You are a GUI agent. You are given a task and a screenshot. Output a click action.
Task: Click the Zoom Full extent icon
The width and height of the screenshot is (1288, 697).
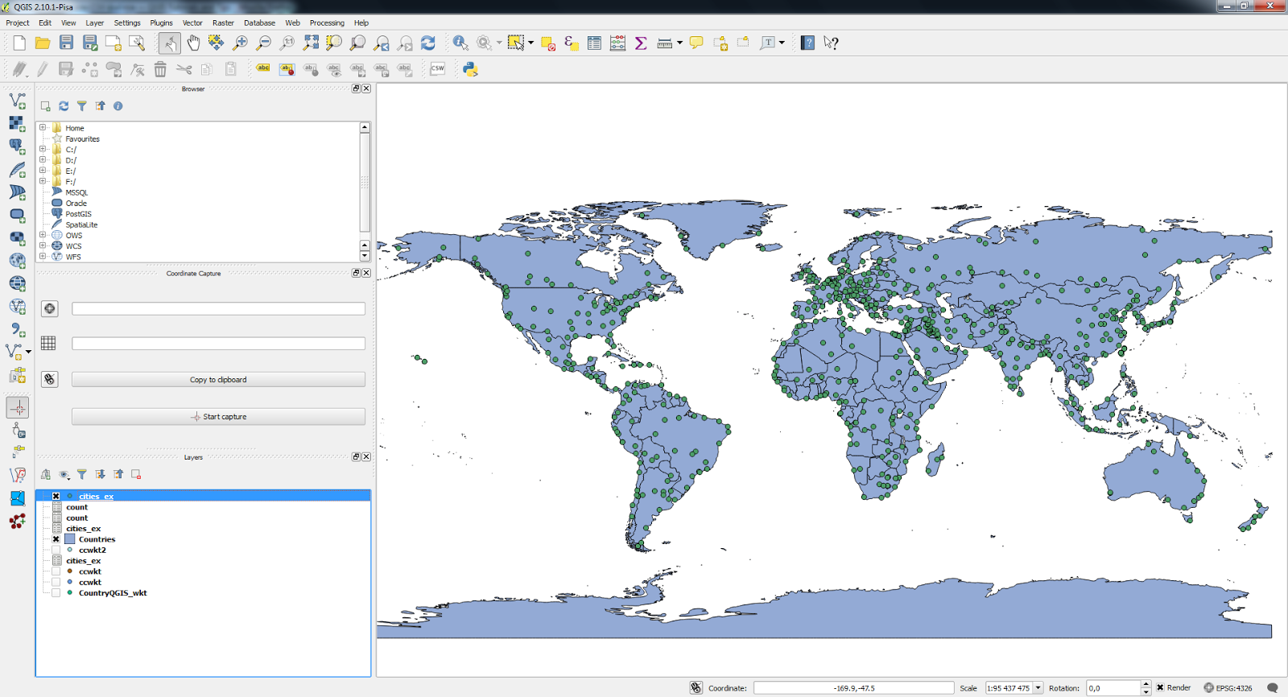pyautogui.click(x=311, y=43)
